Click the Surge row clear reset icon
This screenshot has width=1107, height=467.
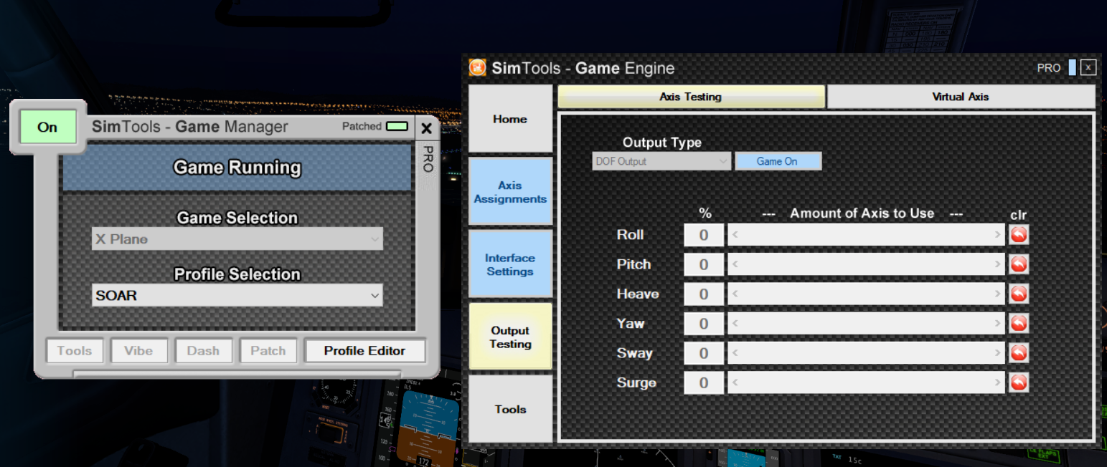1019,382
